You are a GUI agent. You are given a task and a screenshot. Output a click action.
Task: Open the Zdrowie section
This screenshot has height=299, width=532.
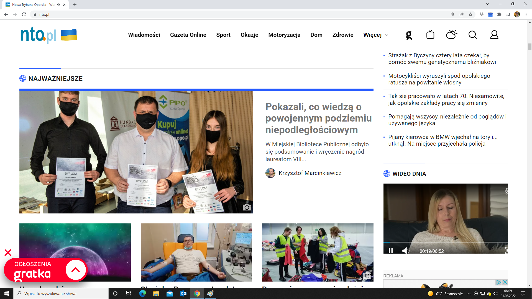point(343,35)
